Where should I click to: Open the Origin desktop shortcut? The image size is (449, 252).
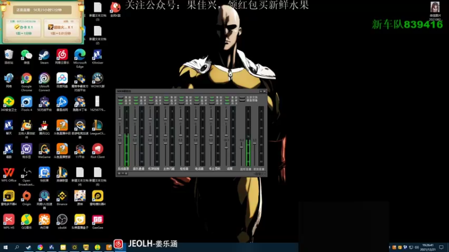(26, 198)
